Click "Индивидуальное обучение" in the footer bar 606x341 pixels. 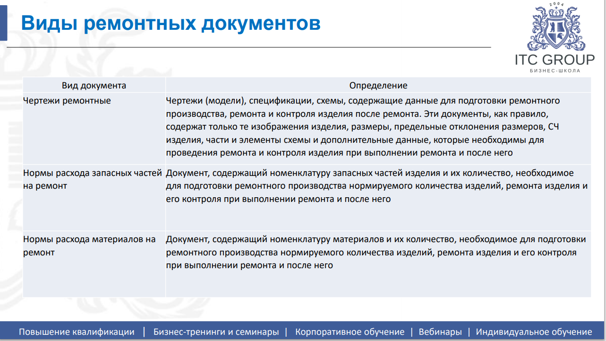(534, 332)
